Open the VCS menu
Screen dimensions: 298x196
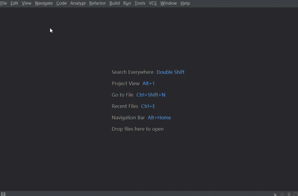[x=153, y=3]
